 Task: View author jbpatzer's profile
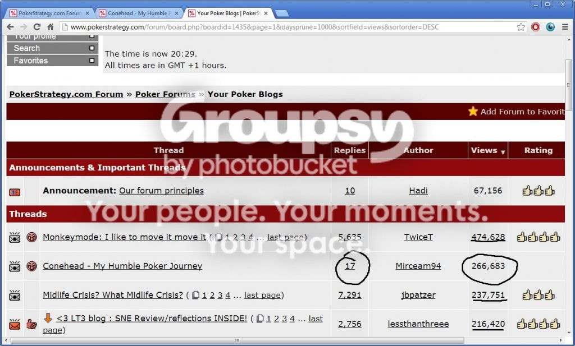coord(418,295)
